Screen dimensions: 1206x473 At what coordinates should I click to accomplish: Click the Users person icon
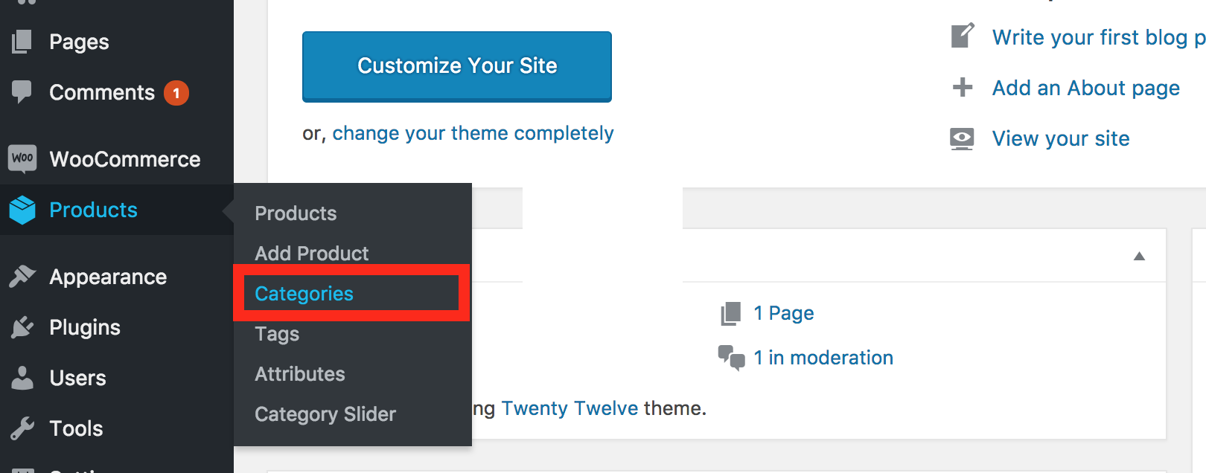click(x=22, y=378)
